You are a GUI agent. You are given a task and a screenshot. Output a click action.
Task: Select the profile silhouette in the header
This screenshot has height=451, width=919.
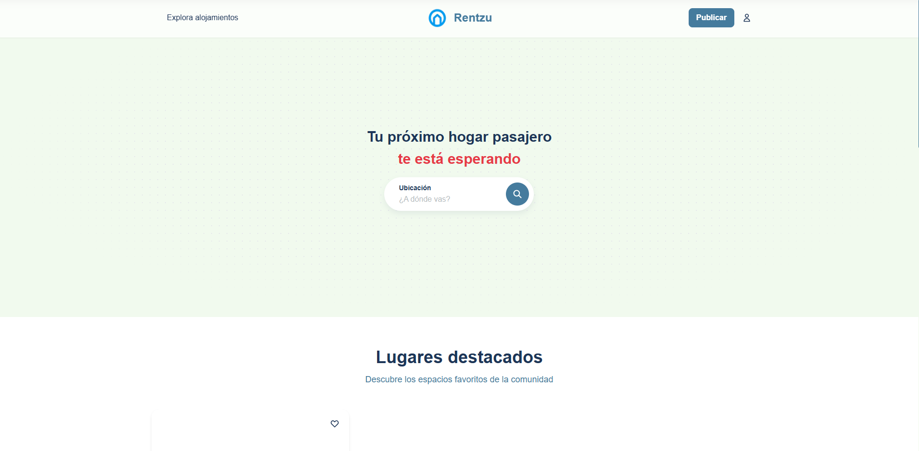tap(746, 17)
